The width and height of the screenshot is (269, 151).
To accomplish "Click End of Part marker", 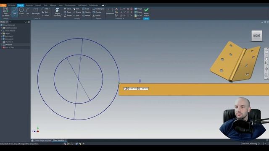I will [8, 47].
